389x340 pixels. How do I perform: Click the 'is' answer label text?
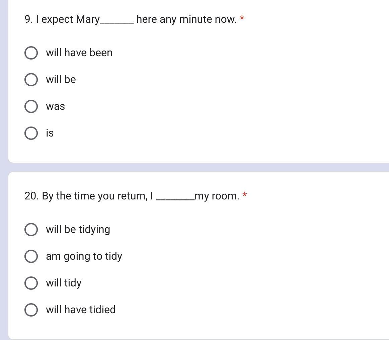pyautogui.click(x=50, y=133)
